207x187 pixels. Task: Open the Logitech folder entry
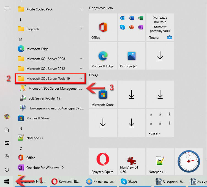[x=50, y=29]
